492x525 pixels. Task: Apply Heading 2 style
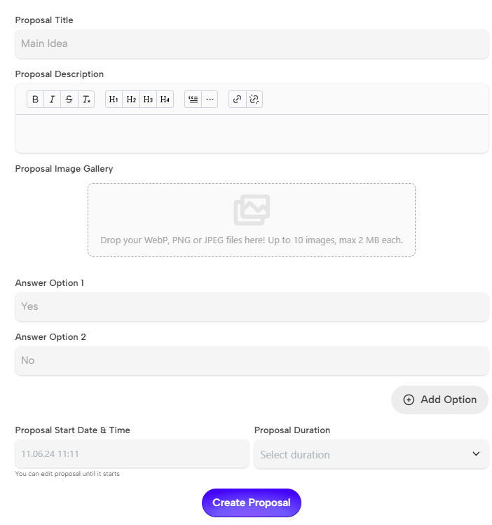coord(131,100)
